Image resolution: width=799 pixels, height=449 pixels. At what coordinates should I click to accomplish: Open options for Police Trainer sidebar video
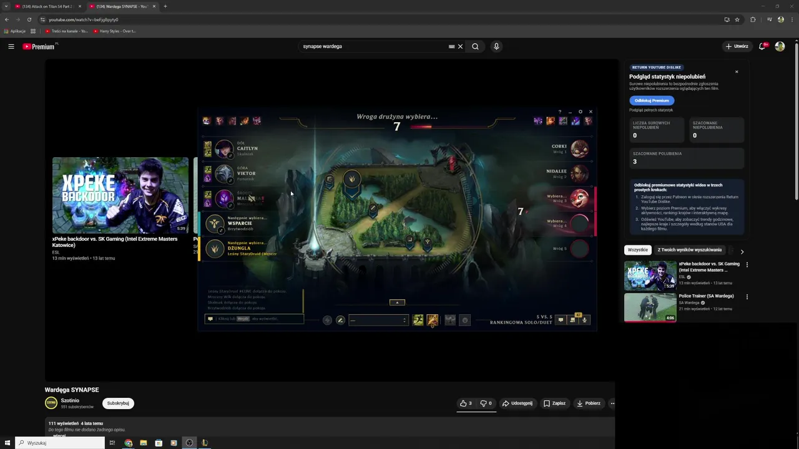click(x=747, y=297)
